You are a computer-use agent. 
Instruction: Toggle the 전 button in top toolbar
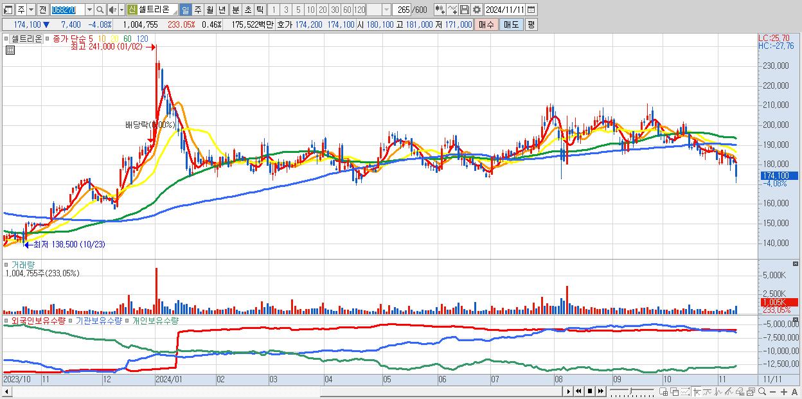coord(42,10)
